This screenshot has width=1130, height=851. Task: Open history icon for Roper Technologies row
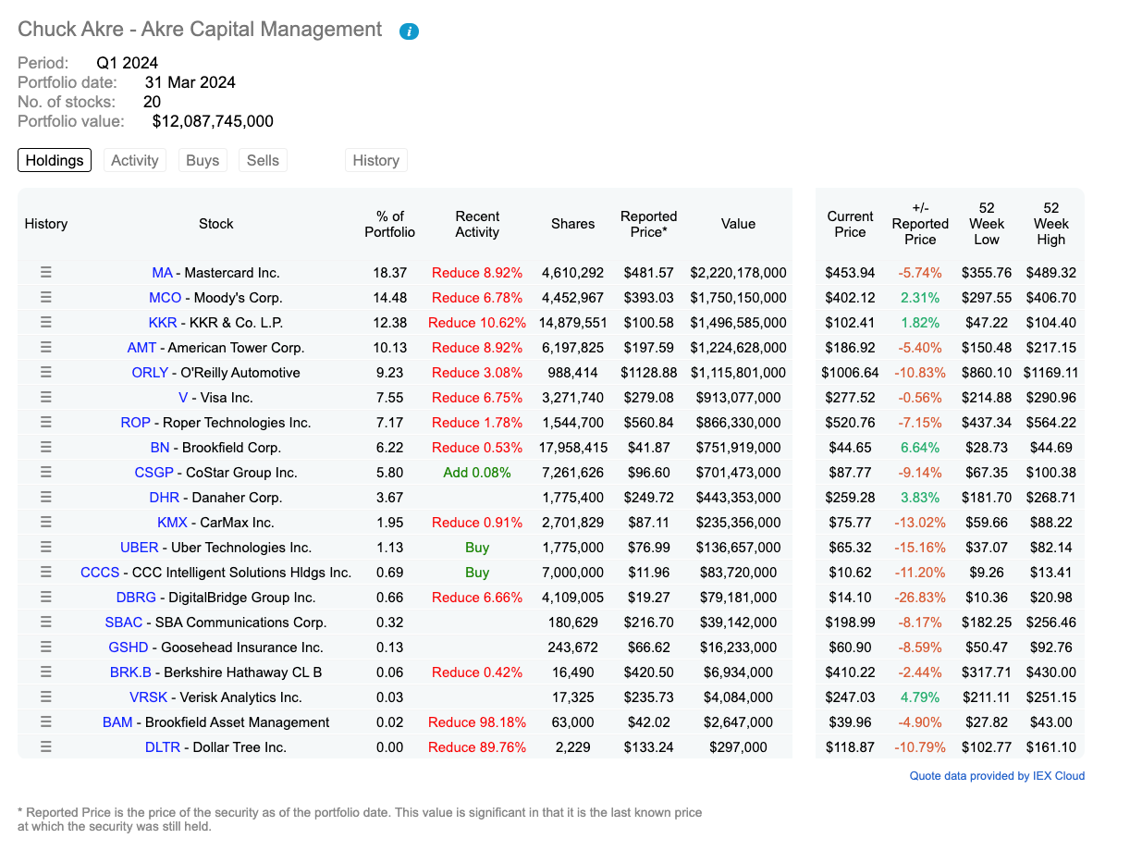(46, 423)
